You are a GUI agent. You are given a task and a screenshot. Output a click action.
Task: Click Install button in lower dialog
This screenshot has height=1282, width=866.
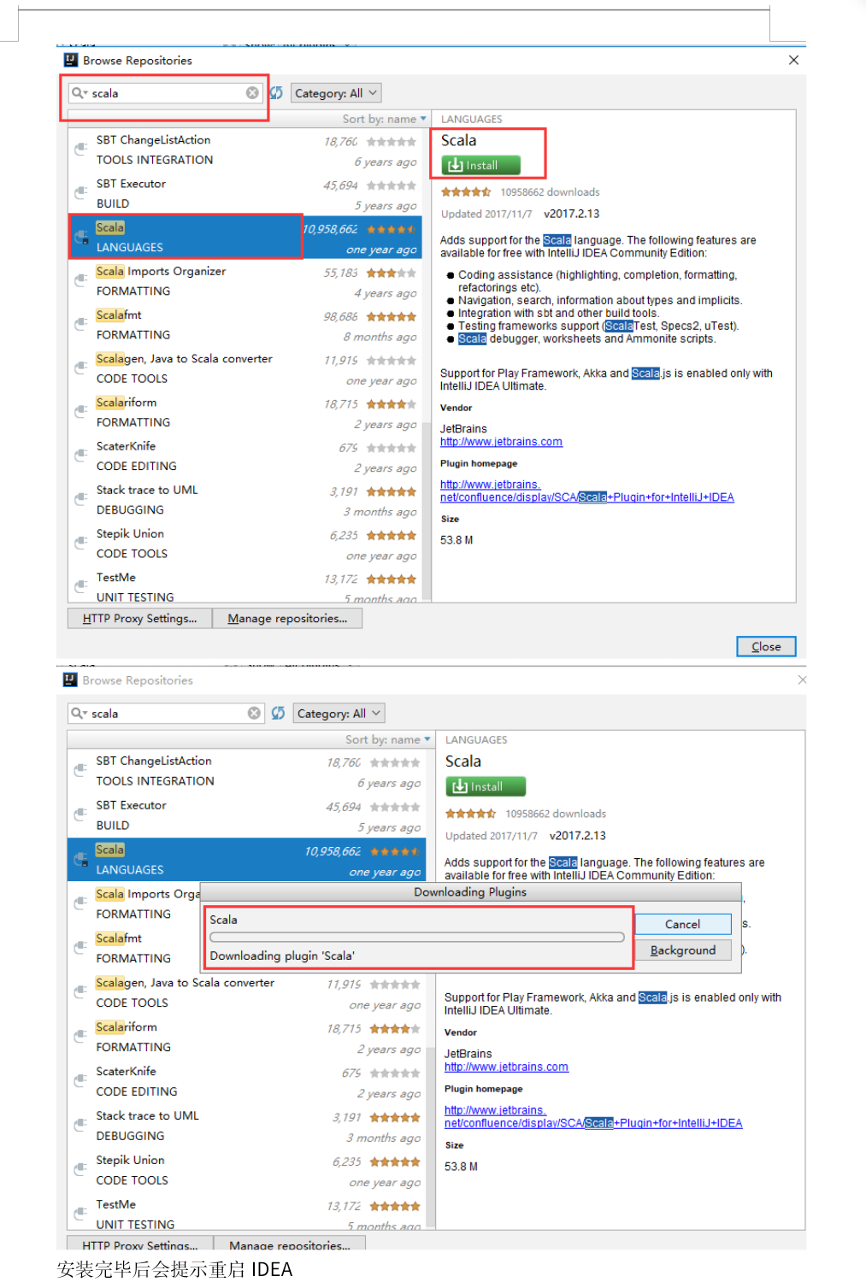coord(486,786)
